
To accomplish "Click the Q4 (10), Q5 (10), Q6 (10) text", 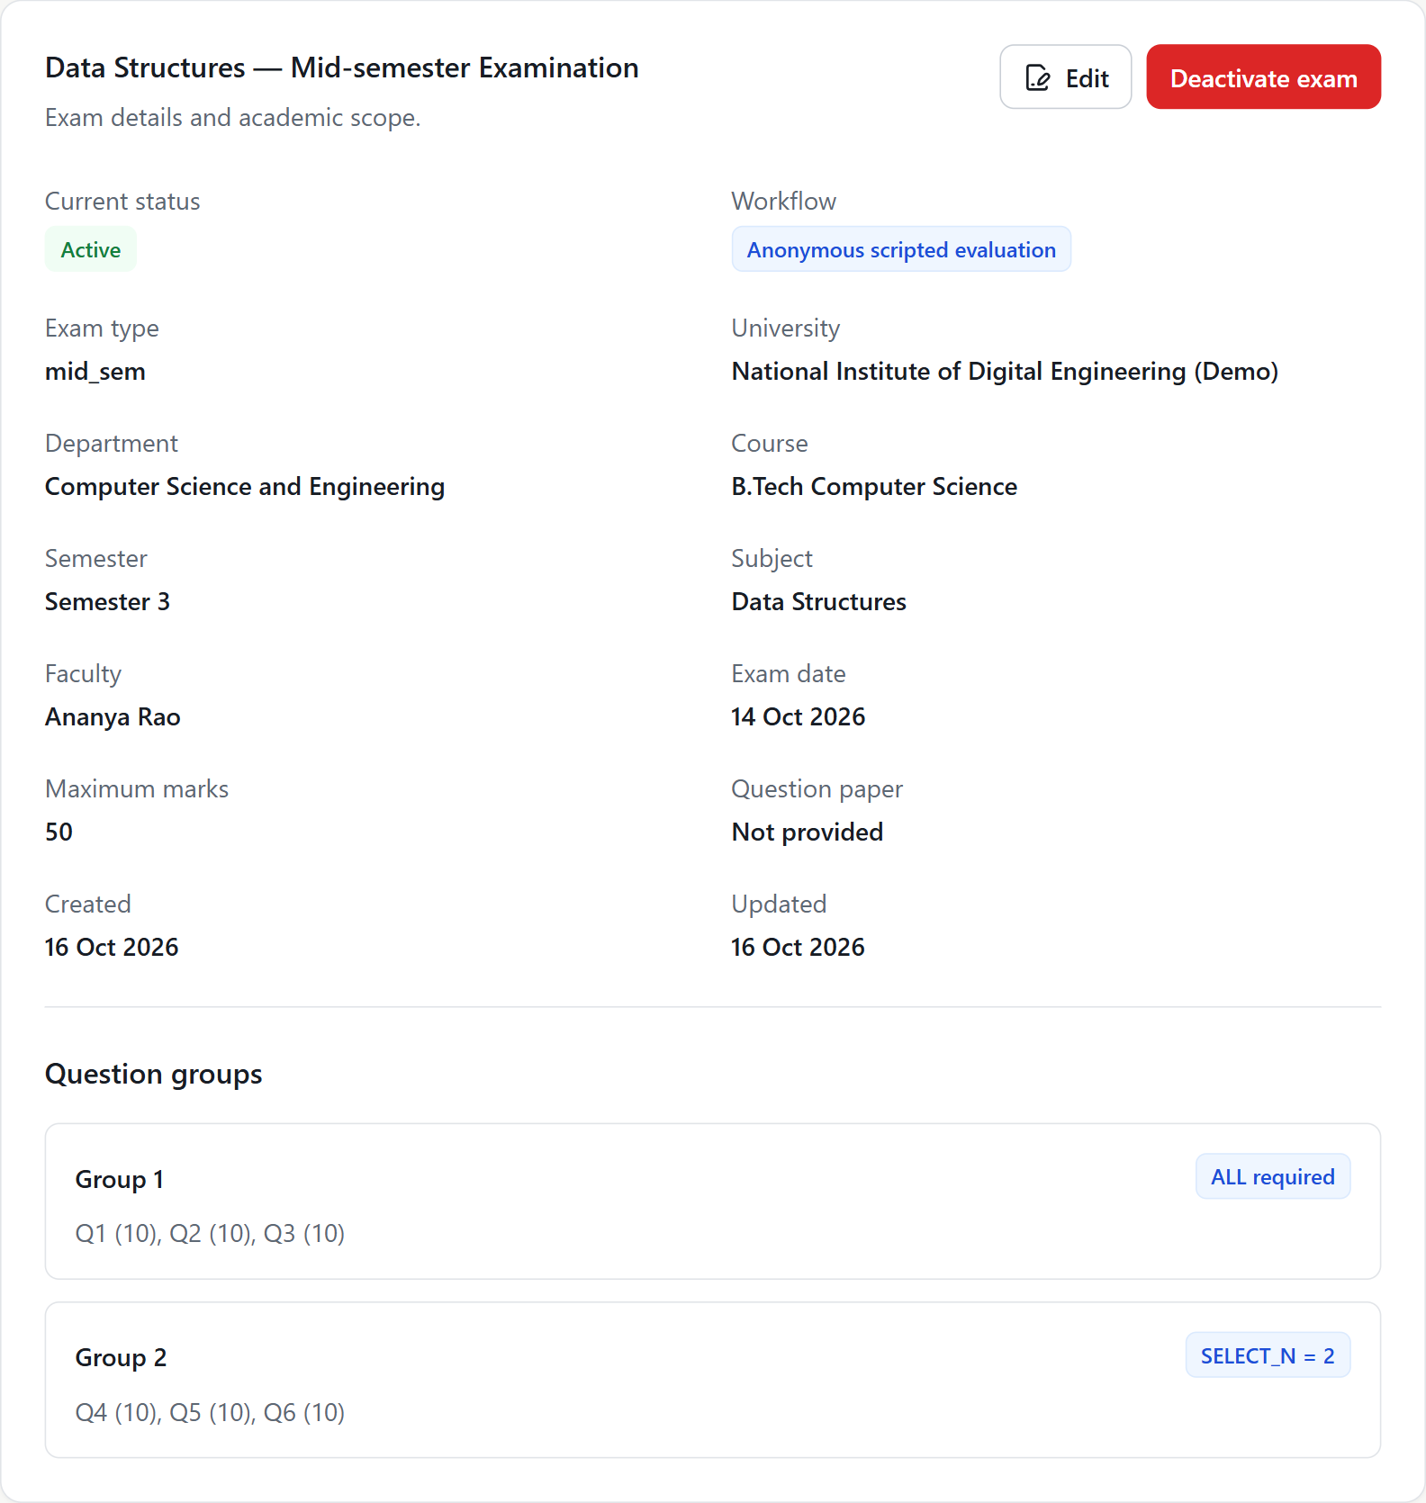I will pyautogui.click(x=210, y=1412).
